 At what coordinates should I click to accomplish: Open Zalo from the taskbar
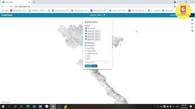coord(47,106)
